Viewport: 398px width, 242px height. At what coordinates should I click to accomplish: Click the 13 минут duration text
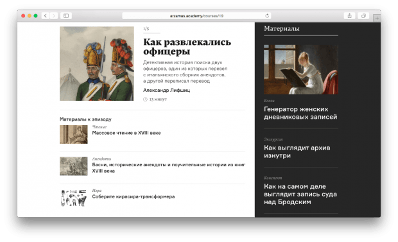[158, 99]
